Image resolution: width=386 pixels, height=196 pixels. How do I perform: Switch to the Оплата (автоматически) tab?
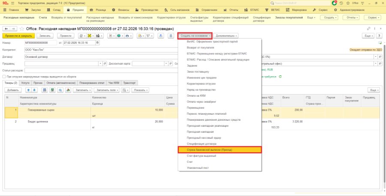(x=61, y=83)
